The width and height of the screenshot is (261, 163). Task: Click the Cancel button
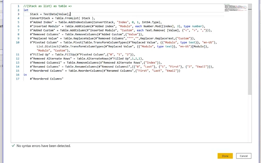(243, 156)
